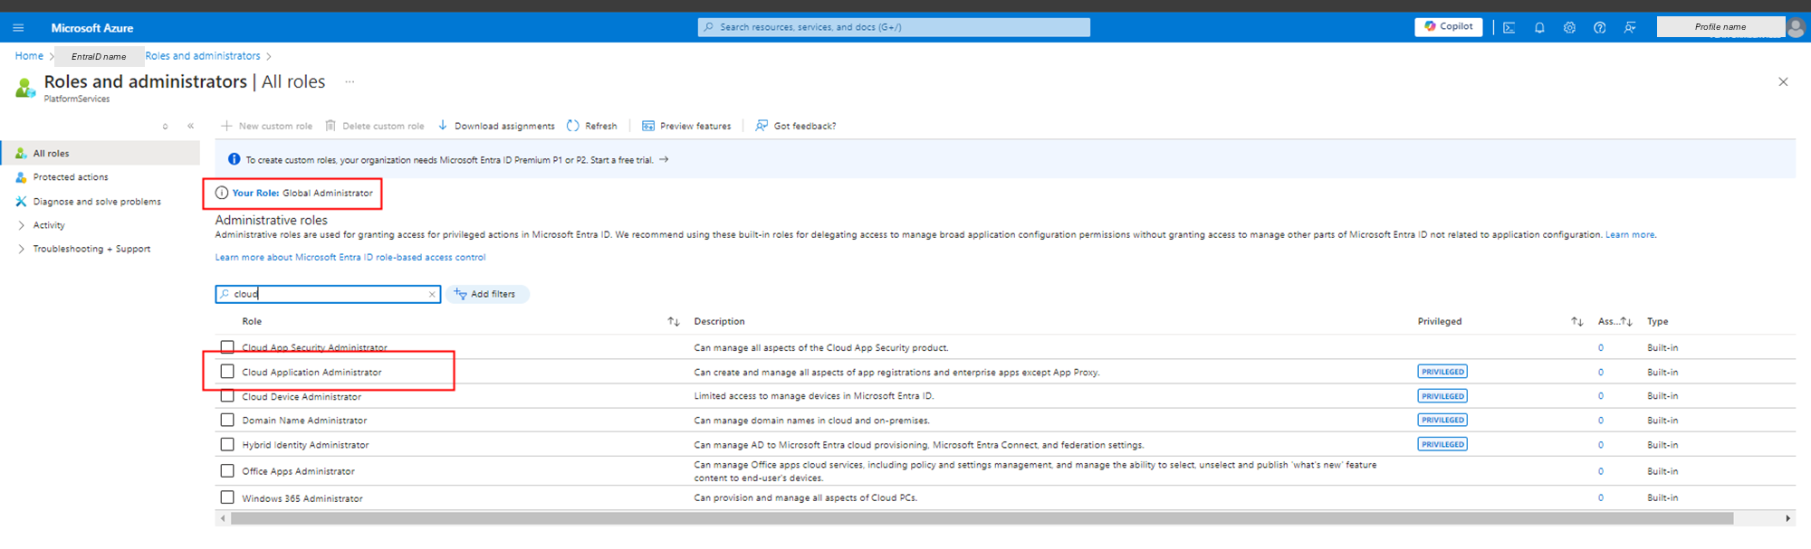The image size is (1811, 549).
Task: Click the Copilot button
Action: point(1448,27)
